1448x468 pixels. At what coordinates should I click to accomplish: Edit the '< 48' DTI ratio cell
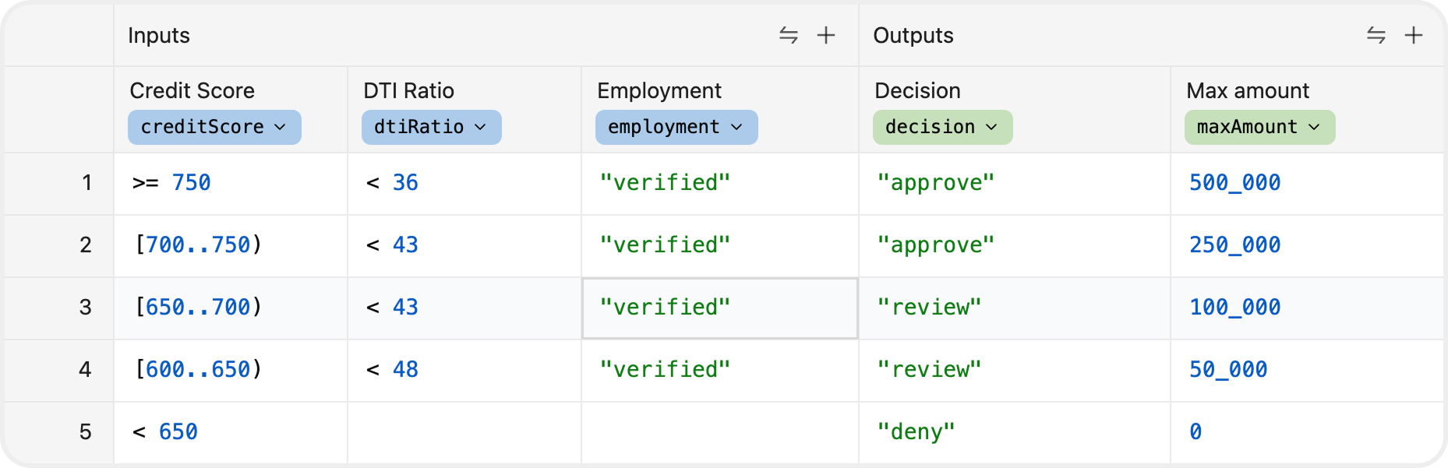click(x=464, y=370)
